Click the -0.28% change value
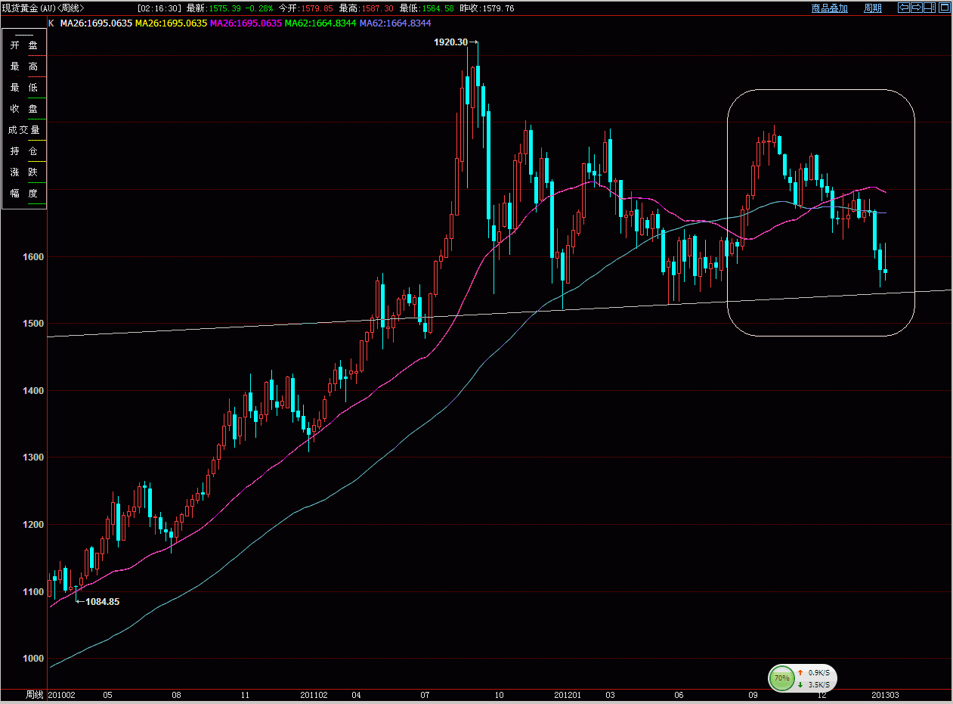 click(x=259, y=8)
